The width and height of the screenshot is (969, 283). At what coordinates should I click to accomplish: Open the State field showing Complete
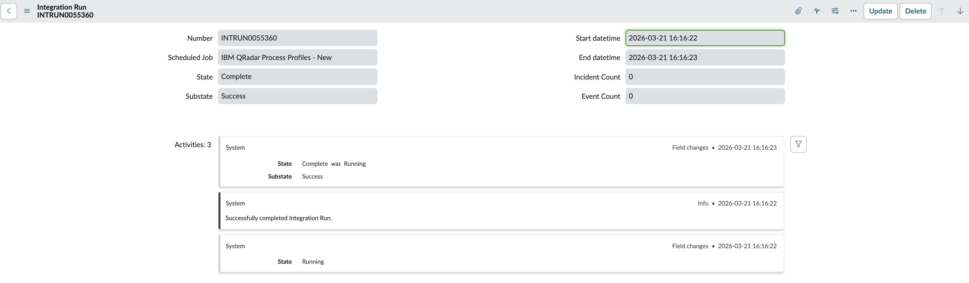[297, 76]
